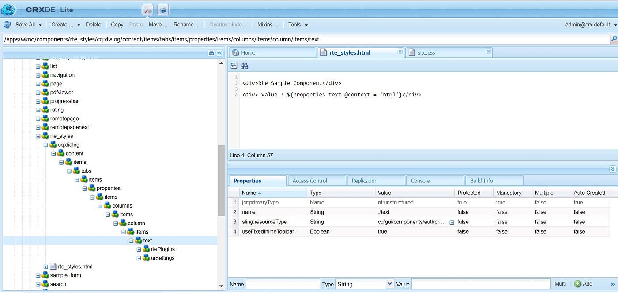
Task: Expand the progressbar tree node
Action: 38,101
